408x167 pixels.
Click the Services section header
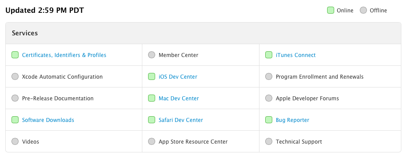(203, 33)
